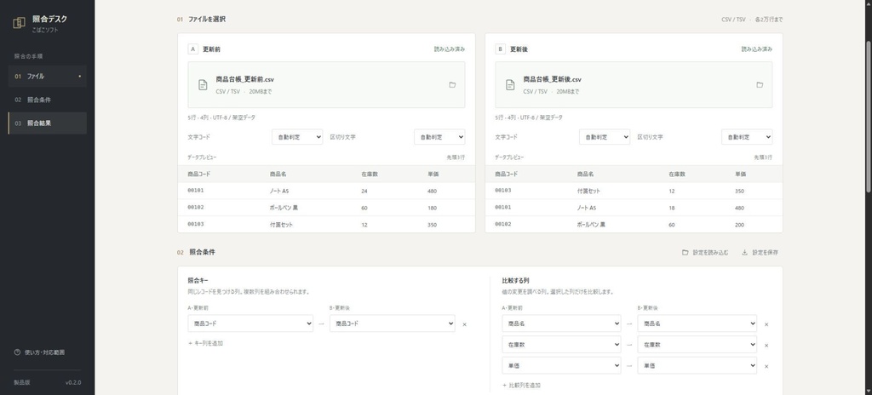The width and height of the screenshot is (872, 395).
Task: Click the help icon next to 使い方・対応範囲
Action: click(x=17, y=352)
